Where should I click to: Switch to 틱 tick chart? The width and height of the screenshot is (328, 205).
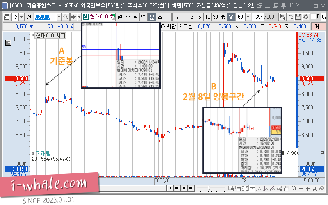pyautogui.click(x=168, y=17)
